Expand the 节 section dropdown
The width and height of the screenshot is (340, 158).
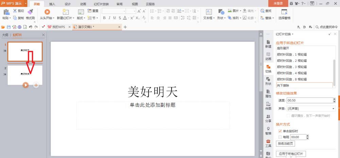tap(97, 18)
